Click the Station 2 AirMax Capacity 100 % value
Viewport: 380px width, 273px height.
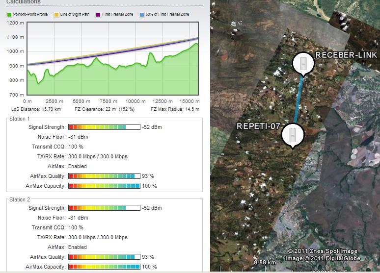tap(149, 267)
